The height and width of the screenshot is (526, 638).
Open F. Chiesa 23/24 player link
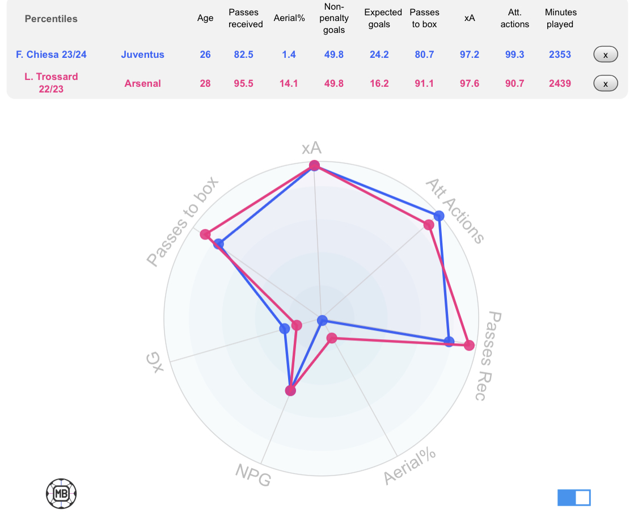51,54
